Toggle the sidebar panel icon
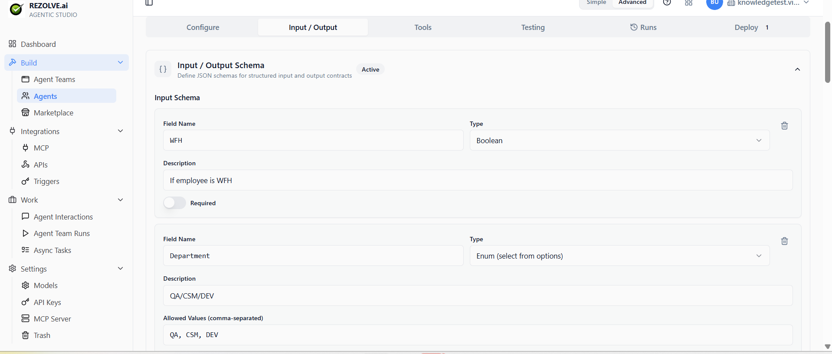 [149, 3]
